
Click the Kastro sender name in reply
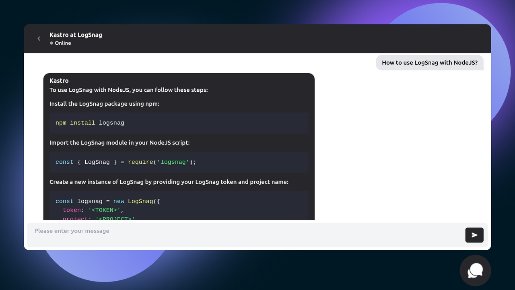tap(59, 81)
